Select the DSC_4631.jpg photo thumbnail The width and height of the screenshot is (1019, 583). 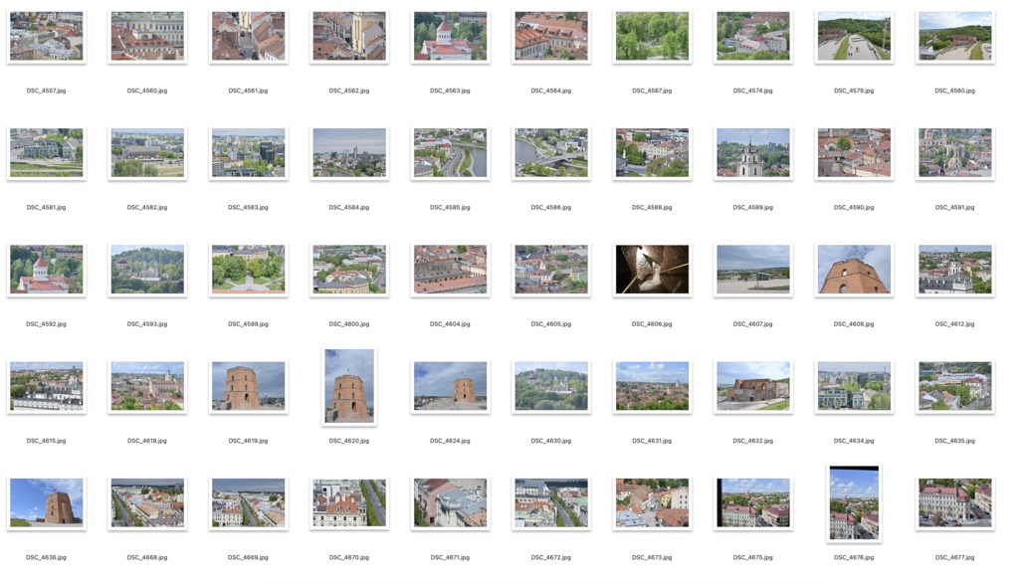pos(652,386)
